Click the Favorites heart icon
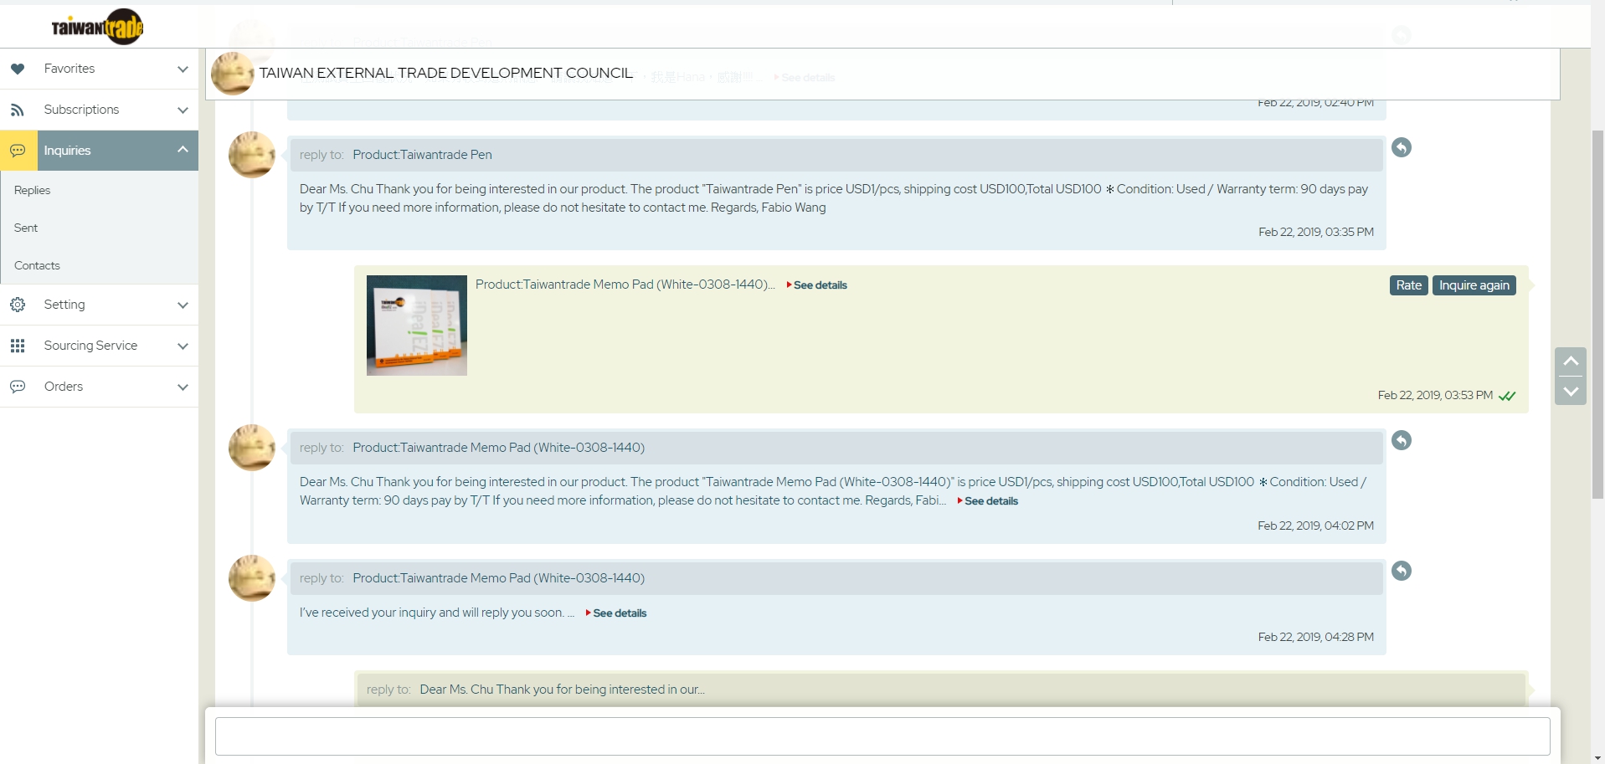 click(18, 69)
